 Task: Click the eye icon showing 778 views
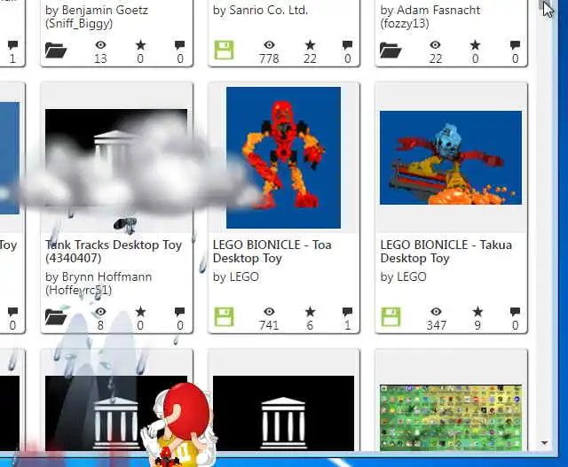tap(269, 45)
